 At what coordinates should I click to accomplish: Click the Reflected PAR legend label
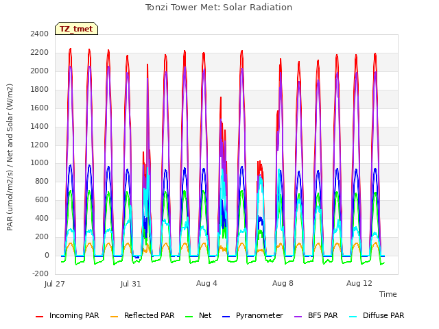tap(150, 315)
